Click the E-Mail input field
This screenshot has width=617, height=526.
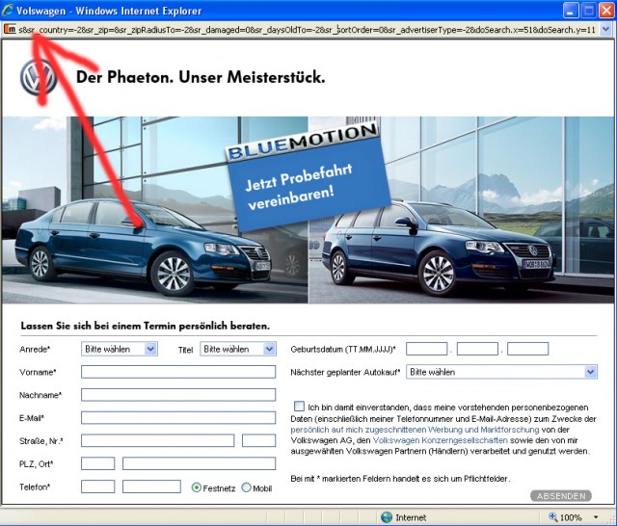(178, 417)
